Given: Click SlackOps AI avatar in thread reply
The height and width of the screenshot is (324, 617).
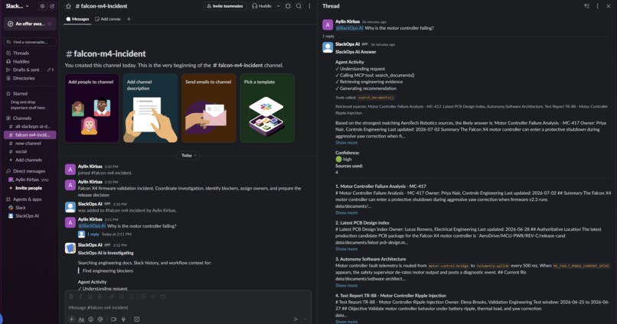Looking at the screenshot, I should point(328,47).
